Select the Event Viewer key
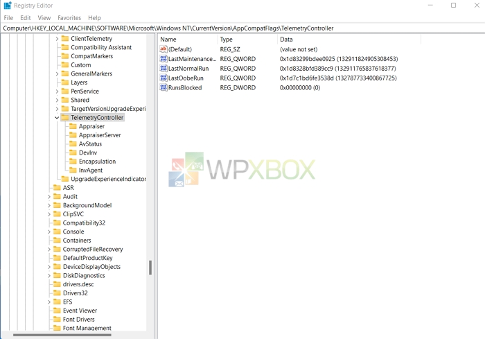This screenshot has width=485, height=339. coord(80,311)
